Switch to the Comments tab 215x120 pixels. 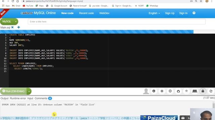[x=43, y=98]
